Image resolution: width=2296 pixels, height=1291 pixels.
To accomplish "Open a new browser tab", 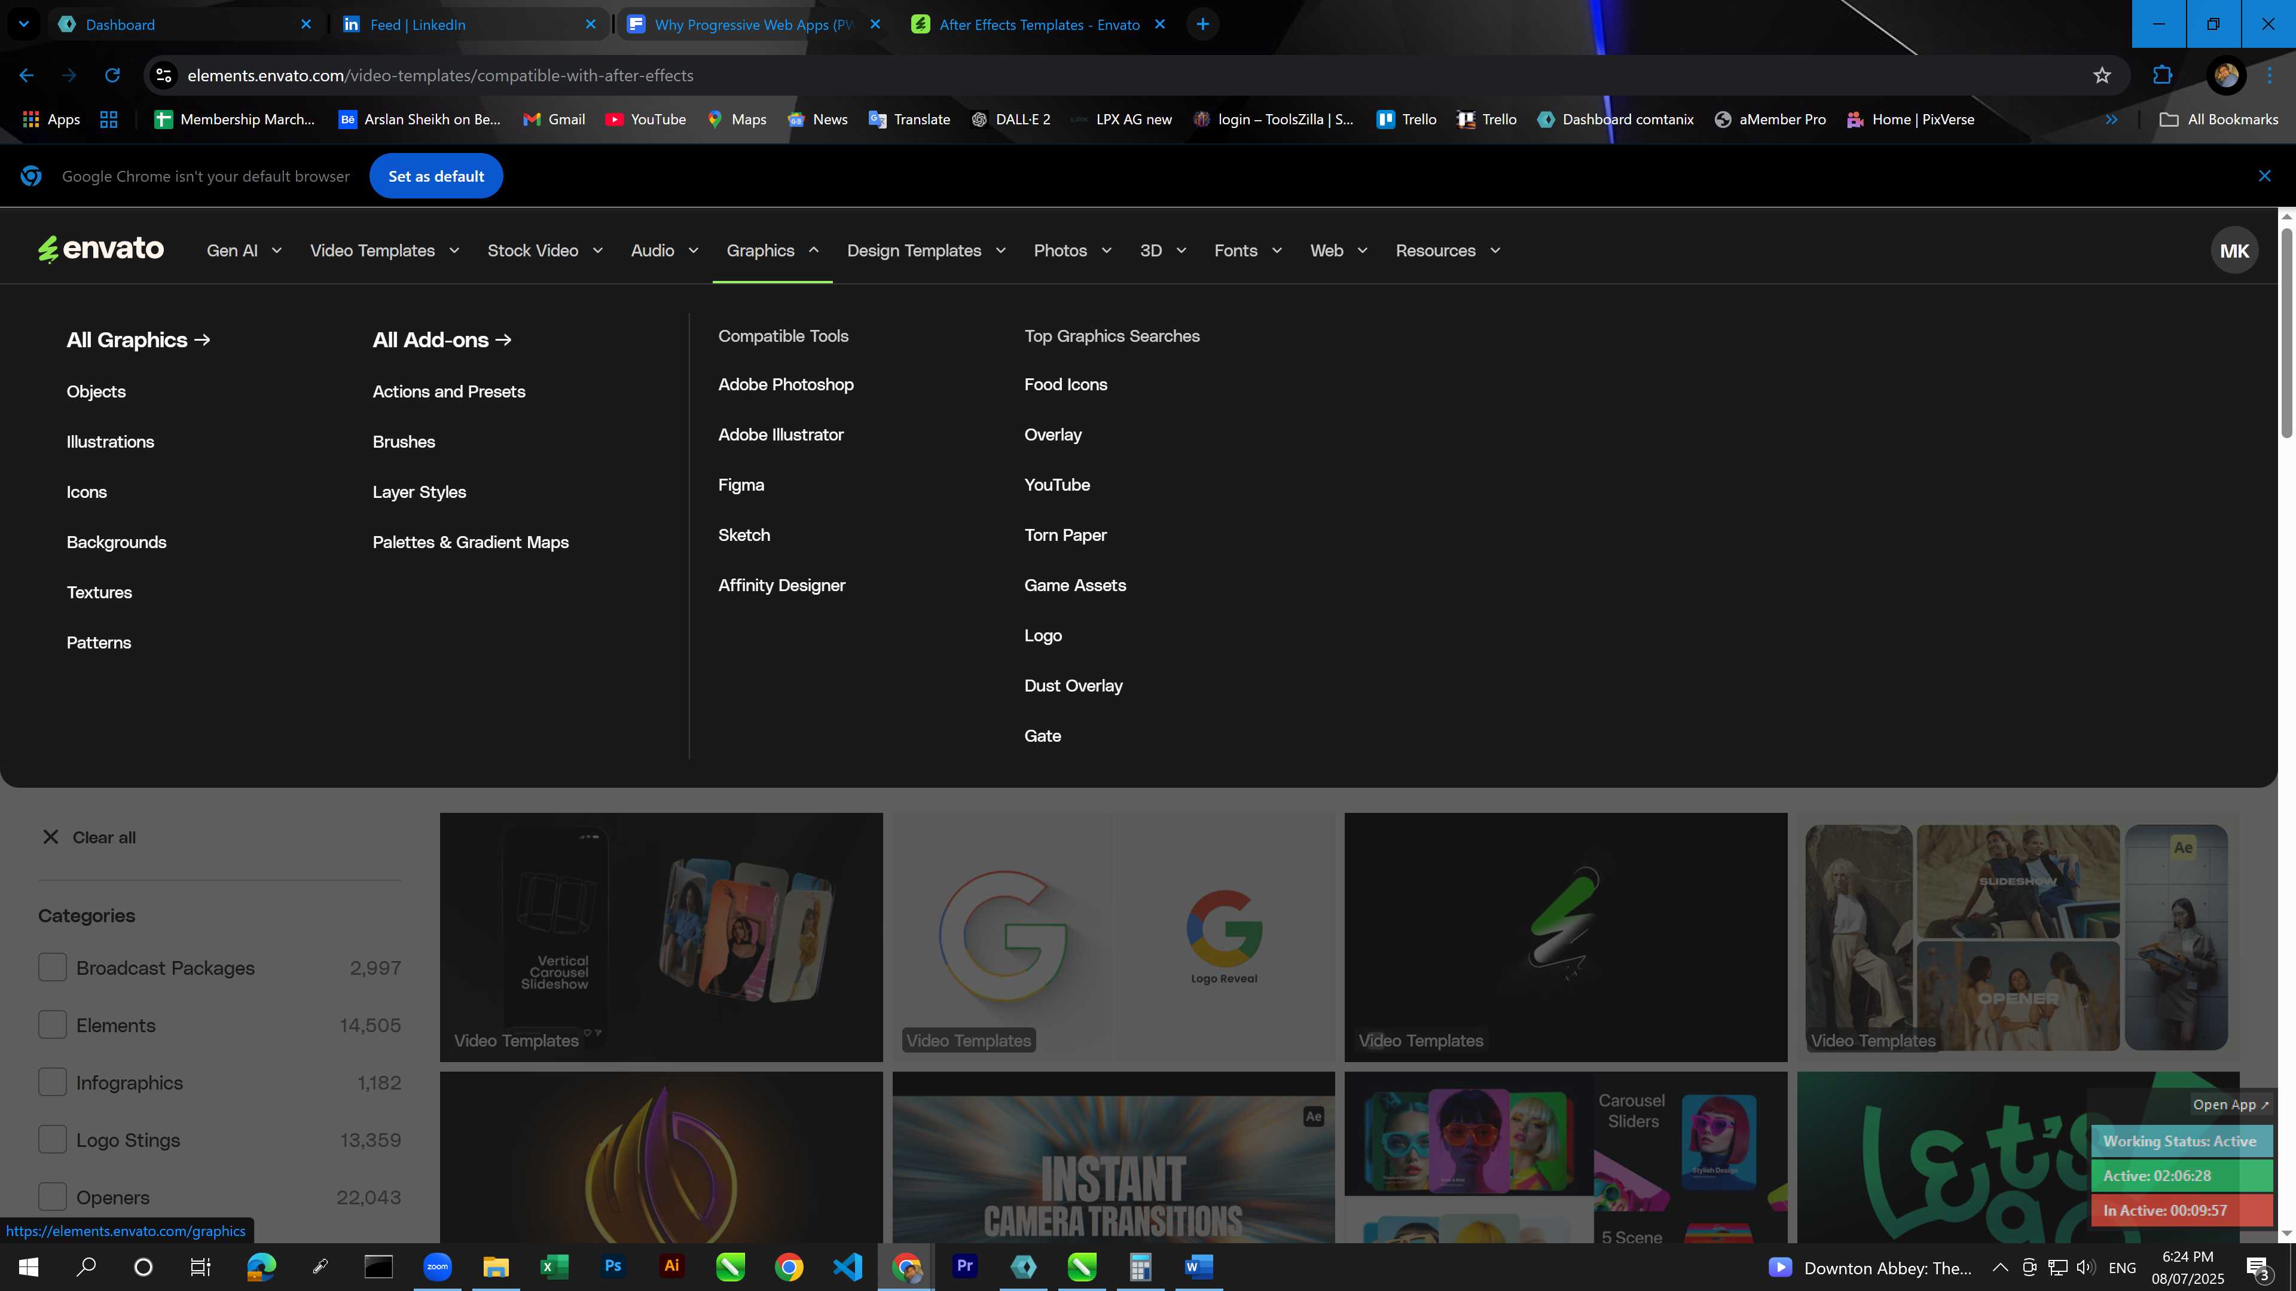I will click(1203, 24).
